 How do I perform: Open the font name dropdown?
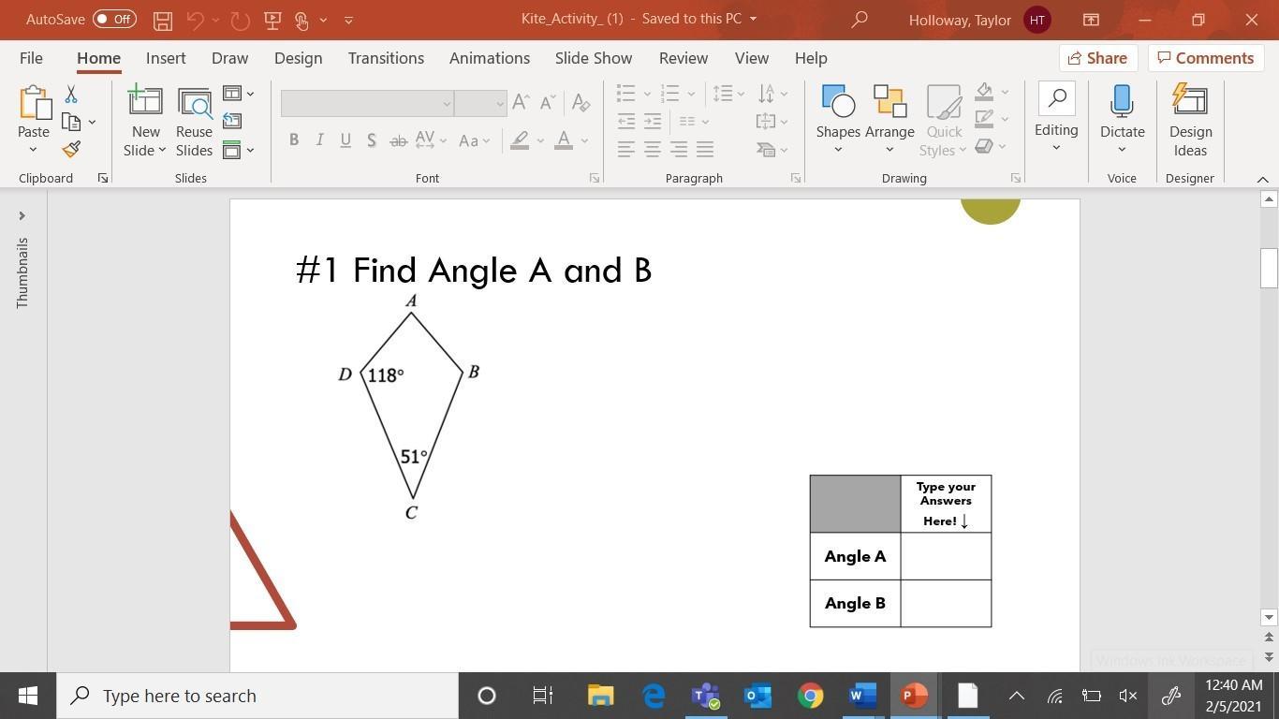click(x=447, y=103)
